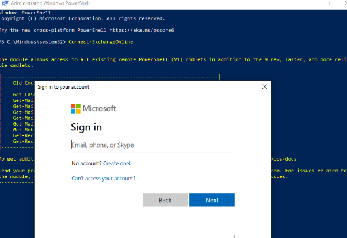
Task: Minimize the Windows PowerShell window
Action: click(309, 3)
